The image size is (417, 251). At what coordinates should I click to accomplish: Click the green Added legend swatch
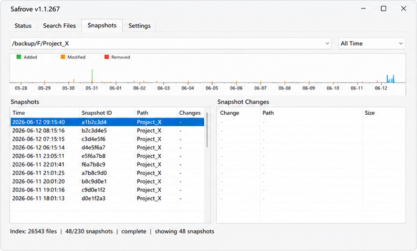(x=18, y=57)
